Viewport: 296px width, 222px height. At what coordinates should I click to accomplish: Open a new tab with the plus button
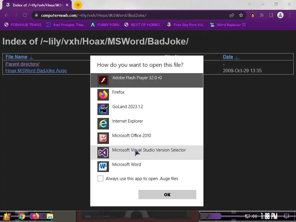point(78,5)
